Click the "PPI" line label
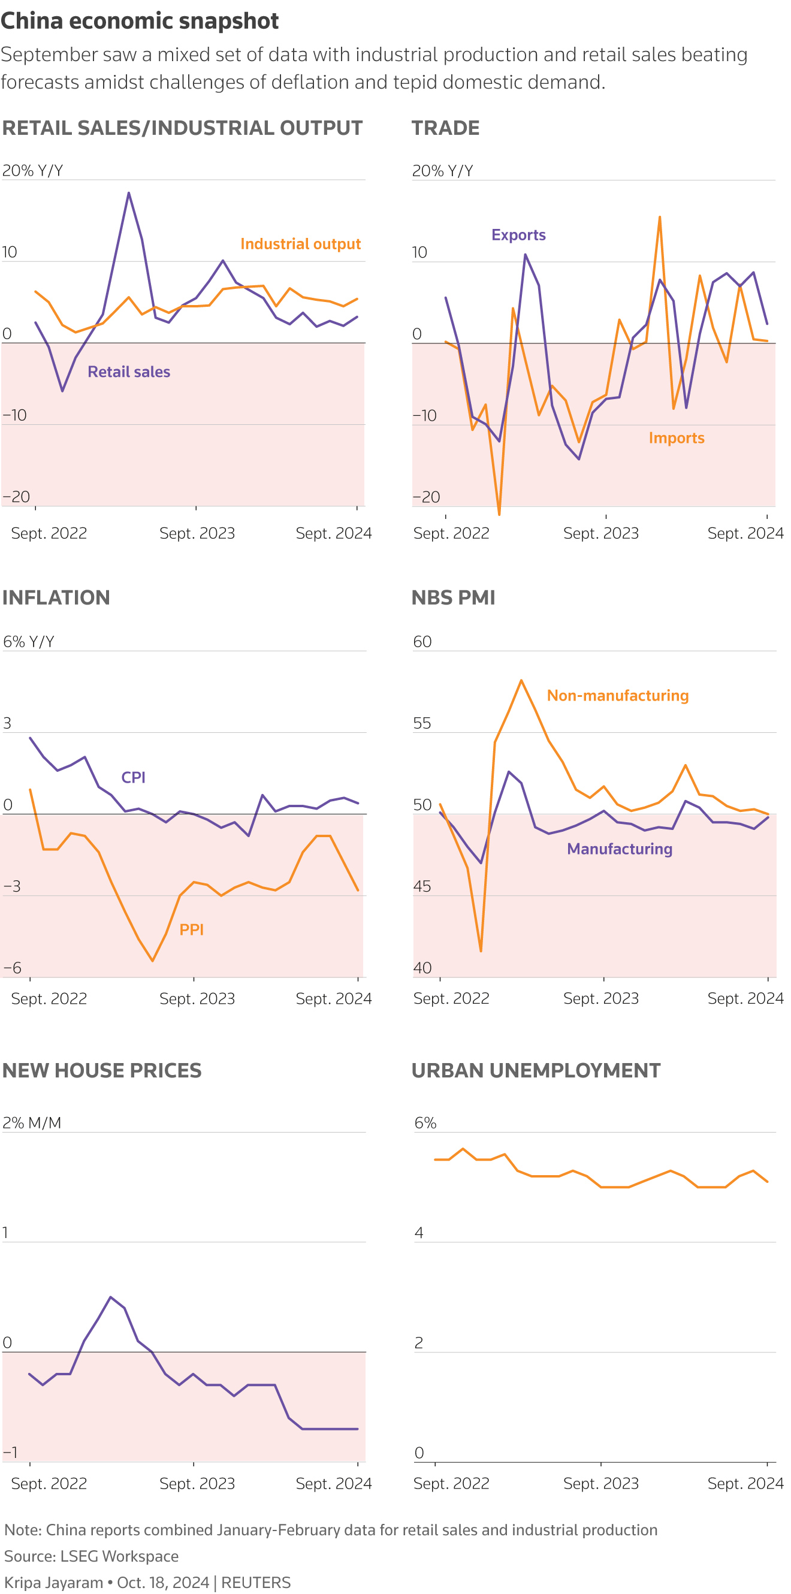Screen dimensions: 791x1594 click(x=191, y=929)
